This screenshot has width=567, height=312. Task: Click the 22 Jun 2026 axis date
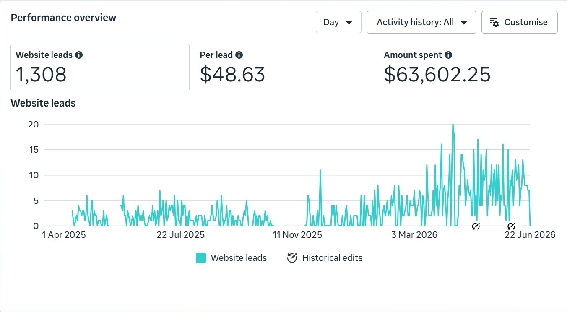click(530, 235)
